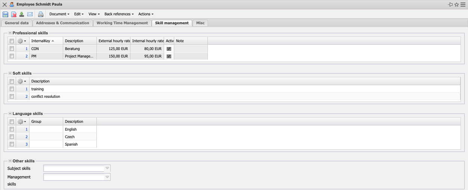Image resolution: width=468 pixels, height=190 pixels.
Task: Click the External hourly rate column header
Action: [114, 41]
